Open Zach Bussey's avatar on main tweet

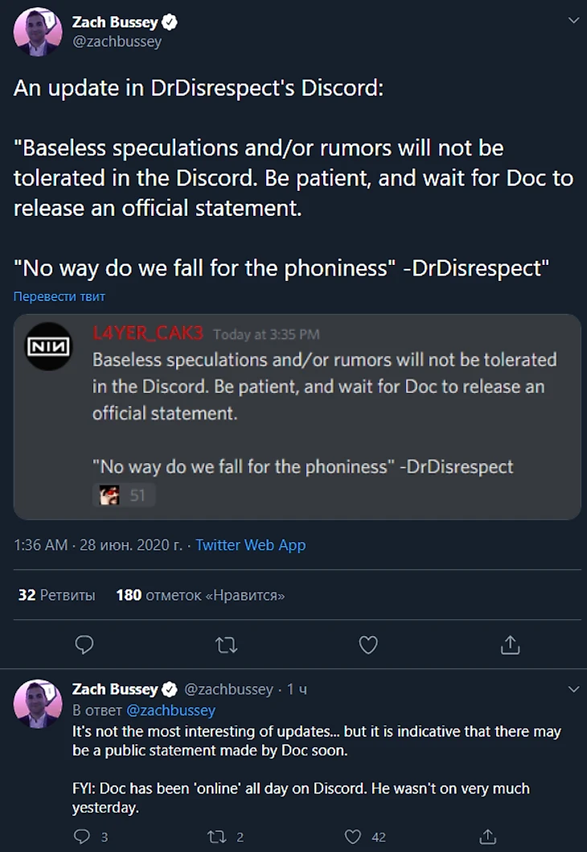(x=38, y=33)
